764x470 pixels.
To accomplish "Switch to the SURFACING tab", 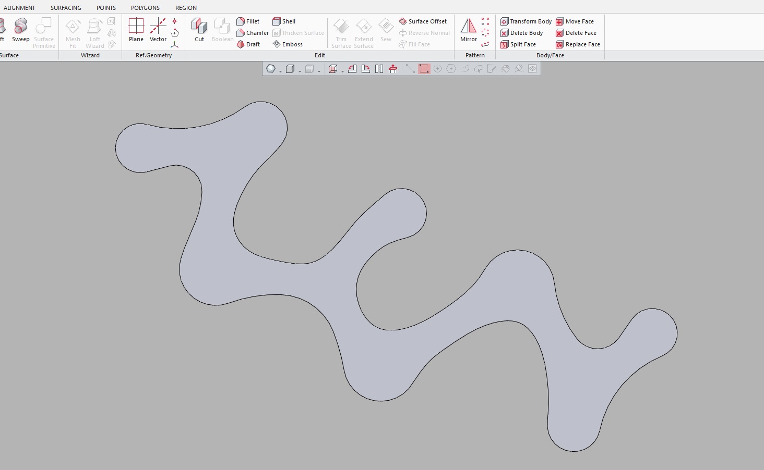I will [x=66, y=8].
